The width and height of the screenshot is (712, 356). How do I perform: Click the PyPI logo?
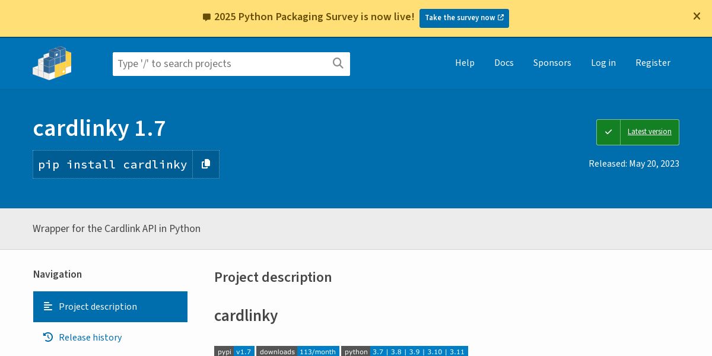[52, 63]
